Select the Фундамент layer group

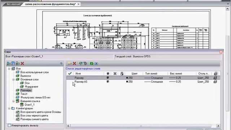[31, 87]
